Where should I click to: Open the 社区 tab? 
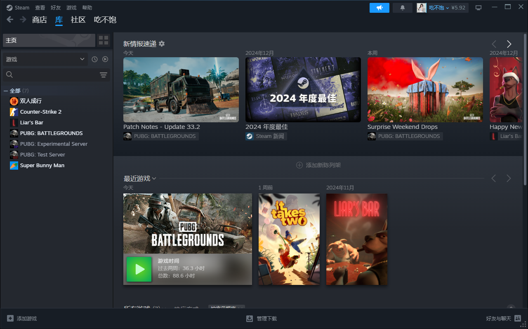pos(78,20)
